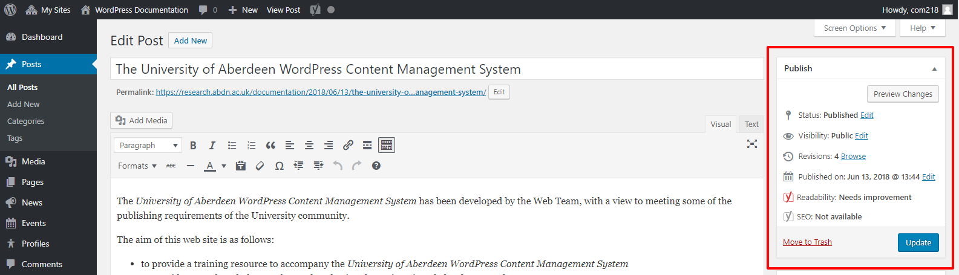959x275 pixels.
Task: Open Categories in the Posts submenu
Action: click(25, 121)
